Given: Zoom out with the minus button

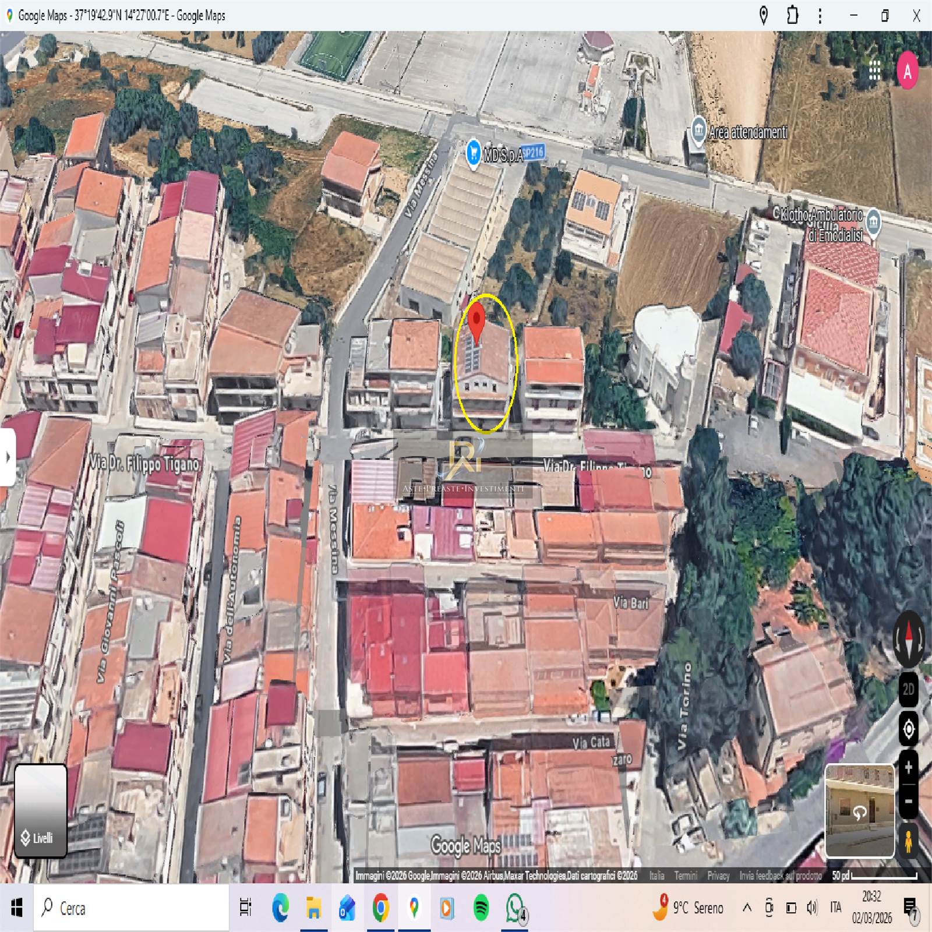Looking at the screenshot, I should point(908,801).
